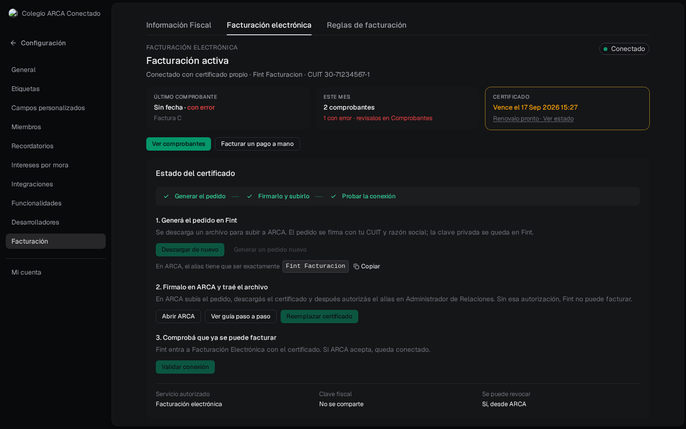Viewport: 686px width, 429px height.
Task: Open Desarrolladores in the sidebar
Action: 56,222
